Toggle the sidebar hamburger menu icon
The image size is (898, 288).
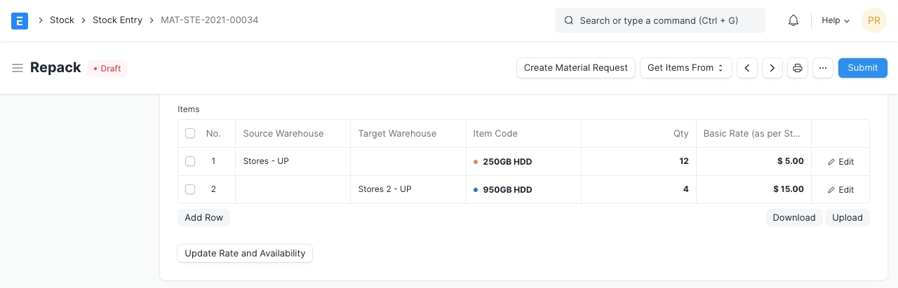click(x=18, y=68)
